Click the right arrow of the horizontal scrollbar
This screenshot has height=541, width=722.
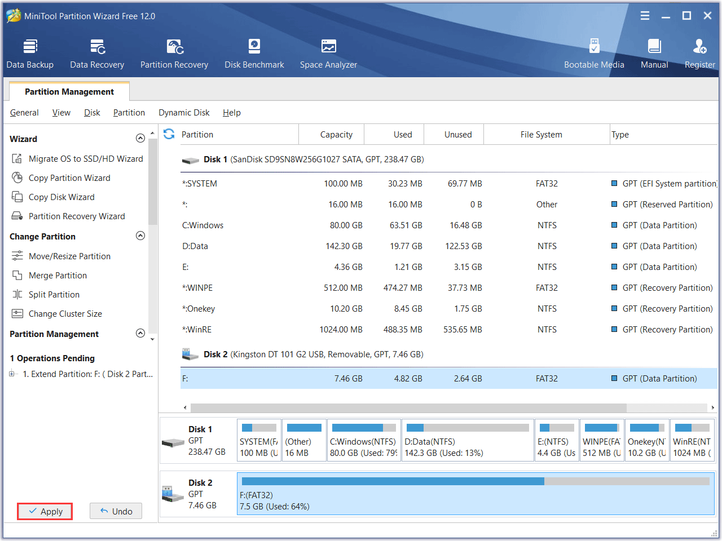click(x=713, y=407)
